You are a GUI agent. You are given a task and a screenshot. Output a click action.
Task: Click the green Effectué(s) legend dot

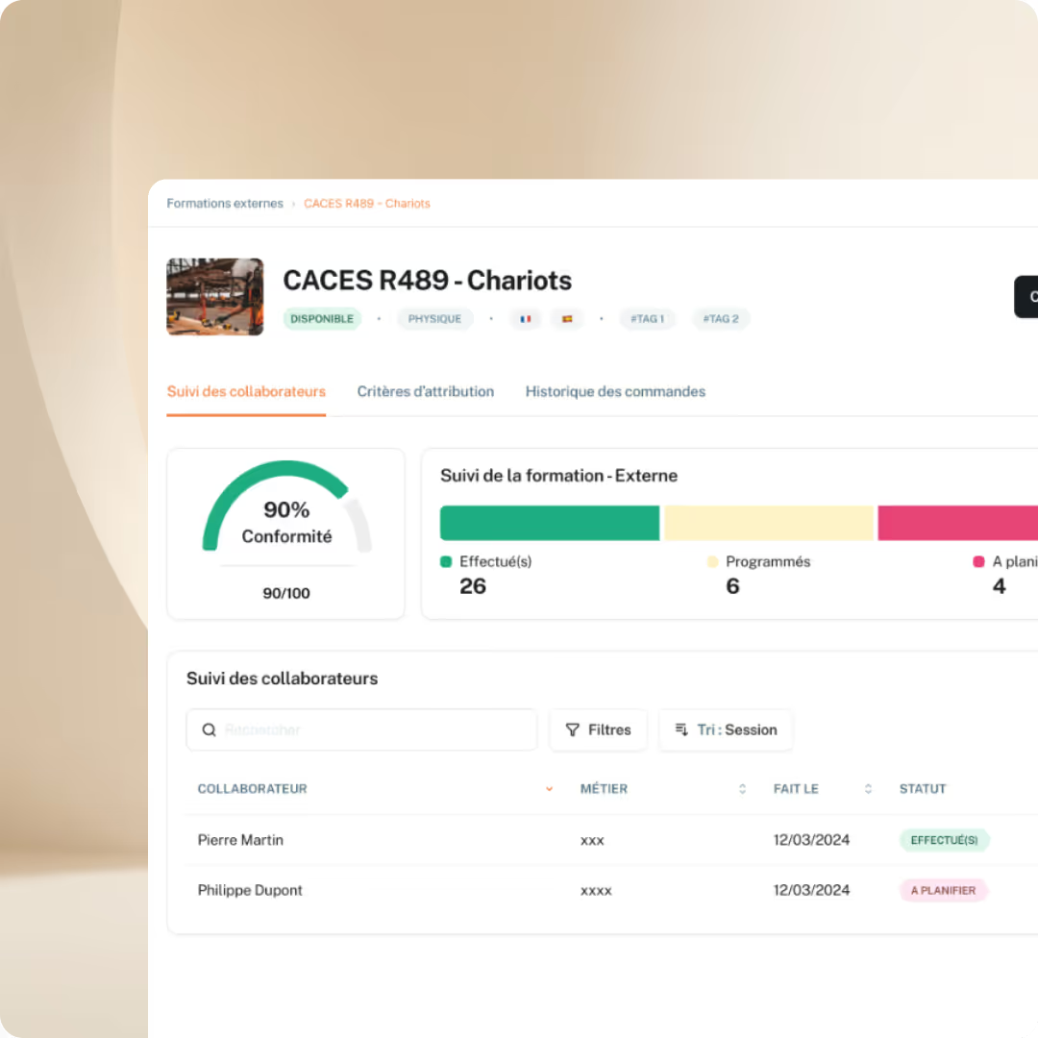coord(446,562)
